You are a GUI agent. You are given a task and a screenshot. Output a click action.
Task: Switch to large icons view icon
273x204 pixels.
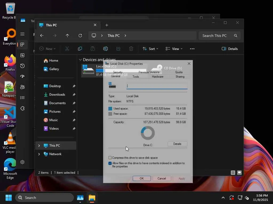[x=239, y=173]
